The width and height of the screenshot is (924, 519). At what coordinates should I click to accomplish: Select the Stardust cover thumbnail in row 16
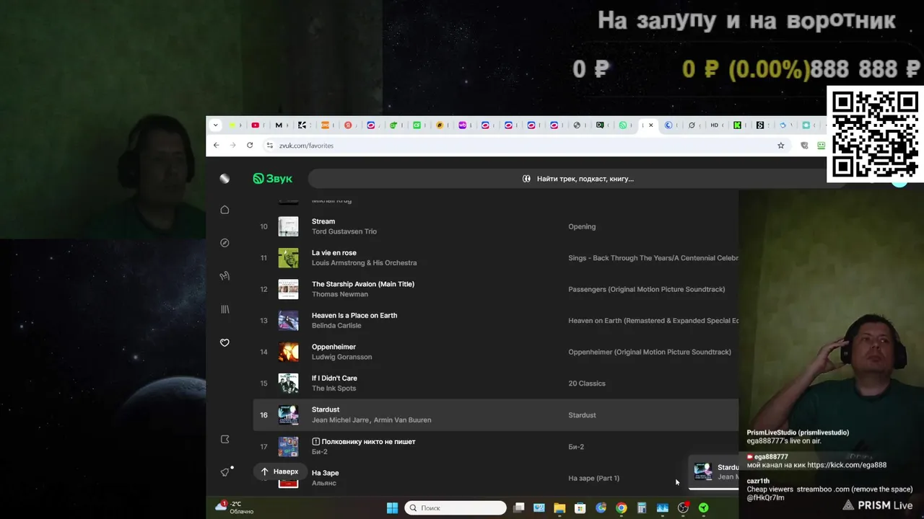pyautogui.click(x=288, y=414)
